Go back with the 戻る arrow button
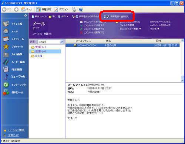Image resolution: width=185 pixels, height=144 pixels. pos(7,9)
